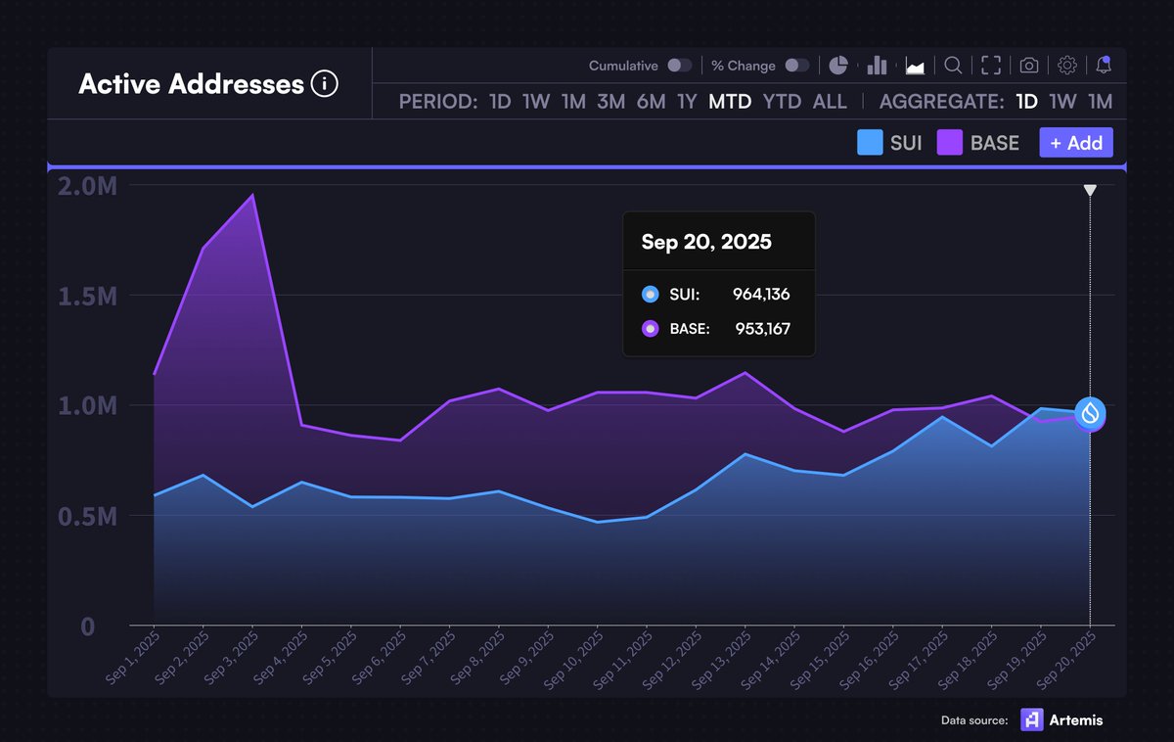Select the 3M period option
Viewport: 1174px width, 742px height.
coord(610,102)
